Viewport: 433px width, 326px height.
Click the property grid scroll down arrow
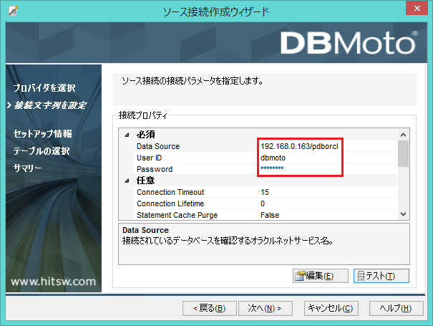click(x=403, y=214)
